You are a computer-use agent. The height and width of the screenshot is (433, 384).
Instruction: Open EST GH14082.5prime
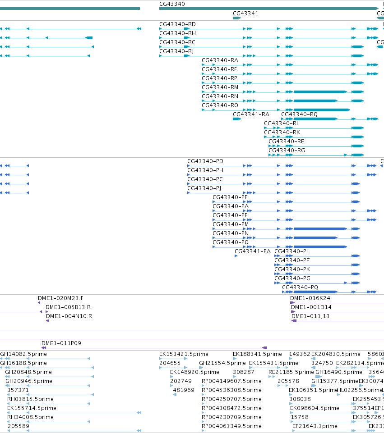23,354
